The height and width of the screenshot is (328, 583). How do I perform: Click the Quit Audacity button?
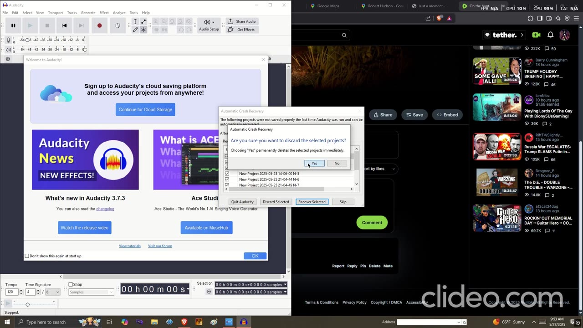[x=242, y=202]
